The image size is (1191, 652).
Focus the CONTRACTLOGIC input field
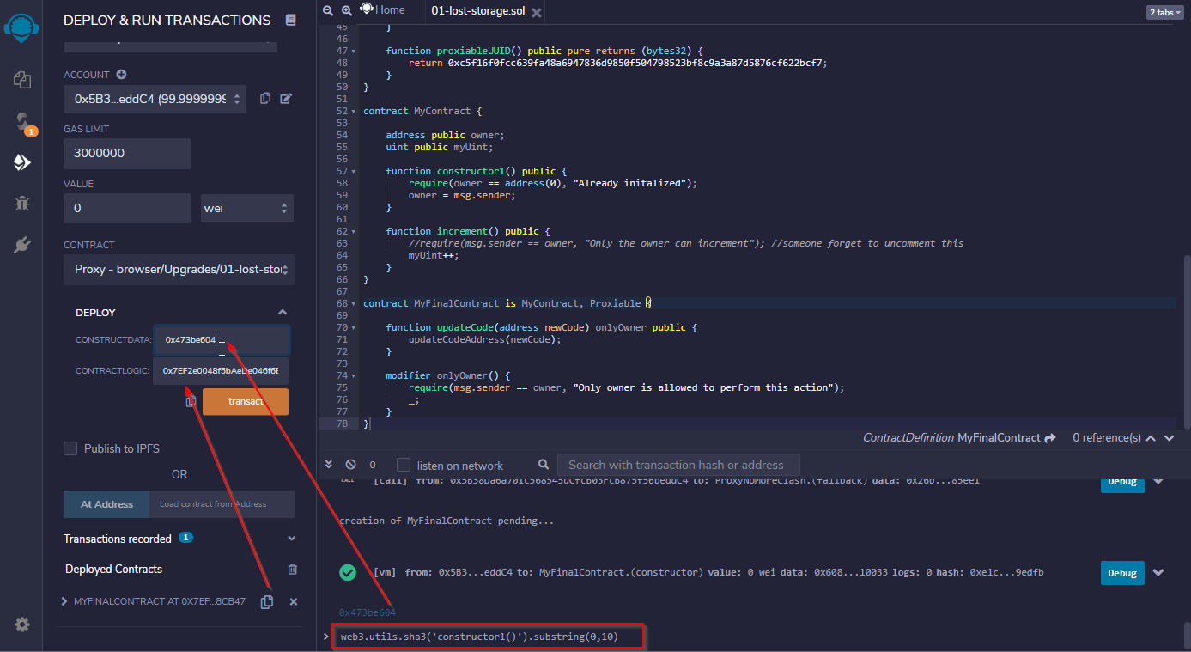coord(221,371)
